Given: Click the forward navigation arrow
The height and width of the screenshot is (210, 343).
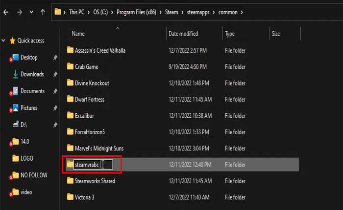Looking at the screenshot, I should point(20,12).
